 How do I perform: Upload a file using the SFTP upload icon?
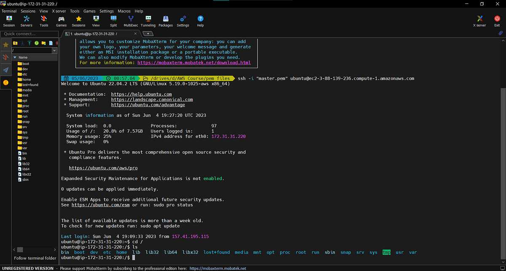30,43
